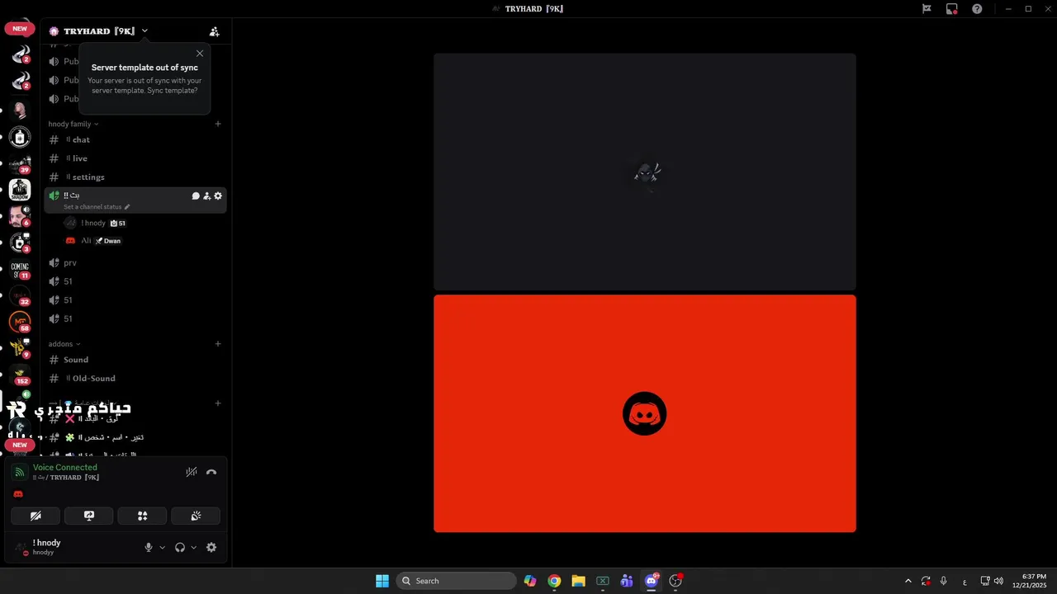Image resolution: width=1057 pixels, height=594 pixels.
Task: Switch to the COMING SOON server icon
Action: (20, 269)
